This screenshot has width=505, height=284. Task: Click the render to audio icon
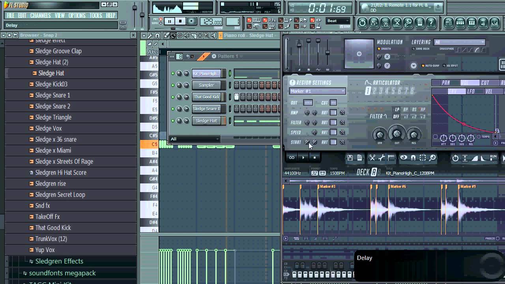click(385, 23)
